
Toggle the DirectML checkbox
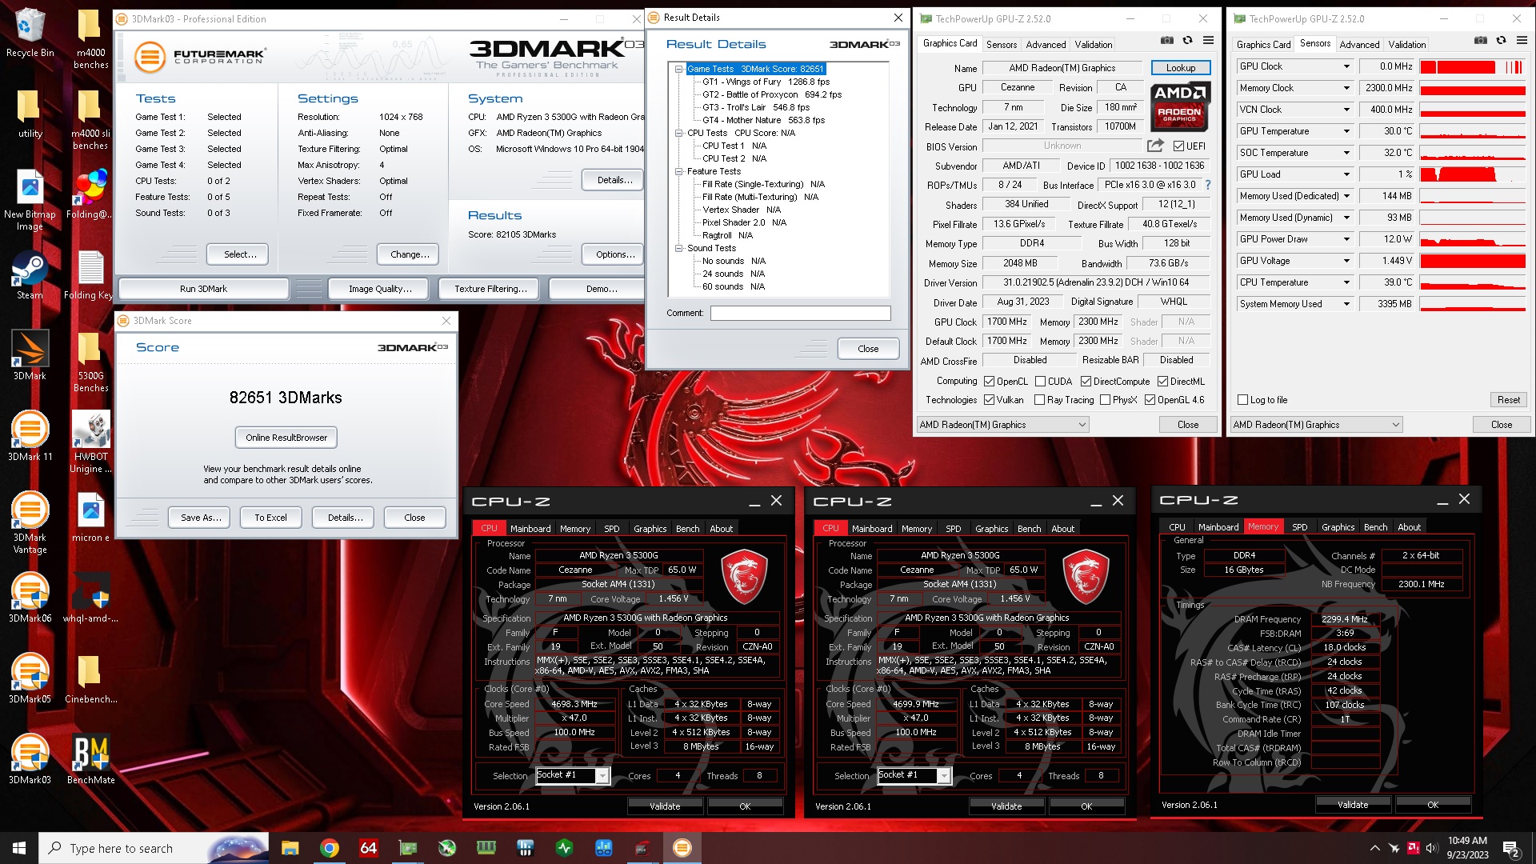(x=1163, y=382)
